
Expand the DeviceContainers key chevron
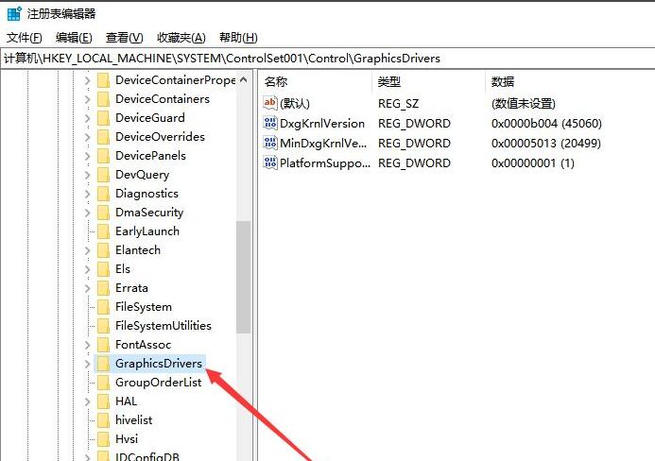(x=87, y=99)
